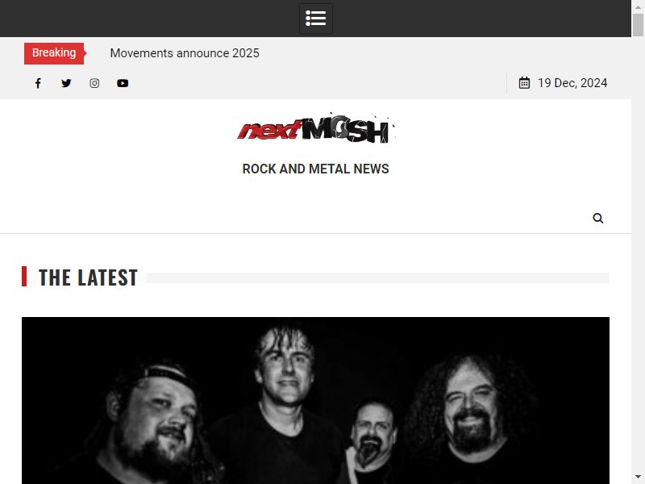Click the red Breaking badge
The height and width of the screenshot is (484, 645).
point(54,53)
